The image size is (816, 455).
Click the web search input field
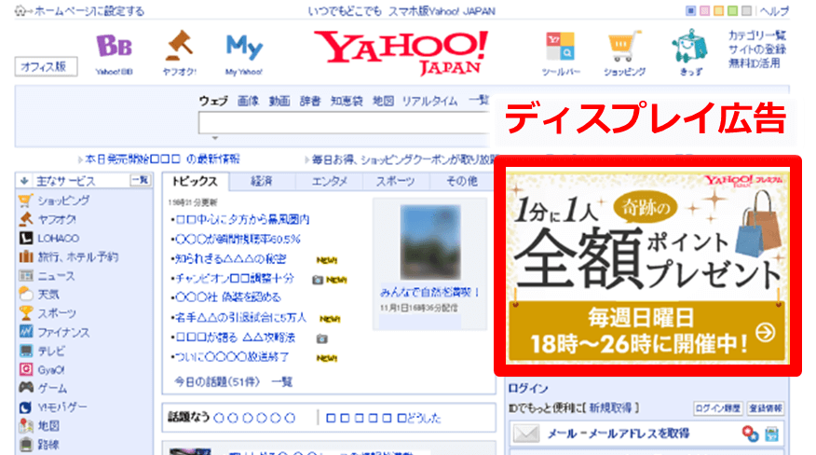pos(344,123)
